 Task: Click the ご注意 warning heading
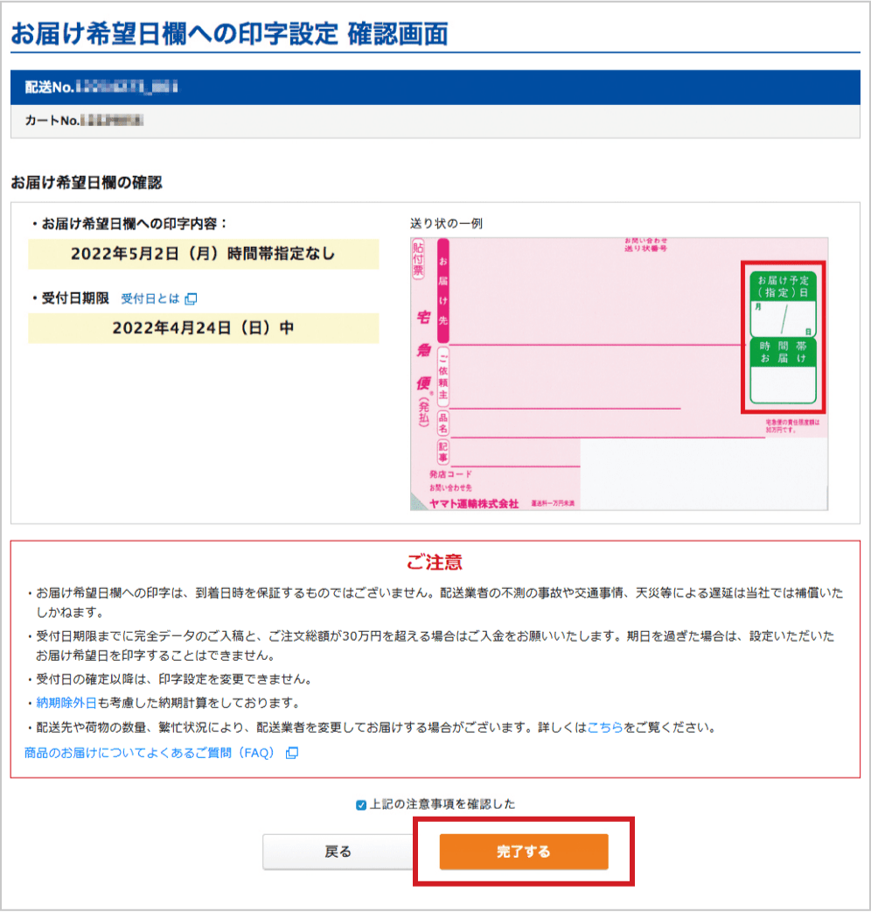(435, 563)
